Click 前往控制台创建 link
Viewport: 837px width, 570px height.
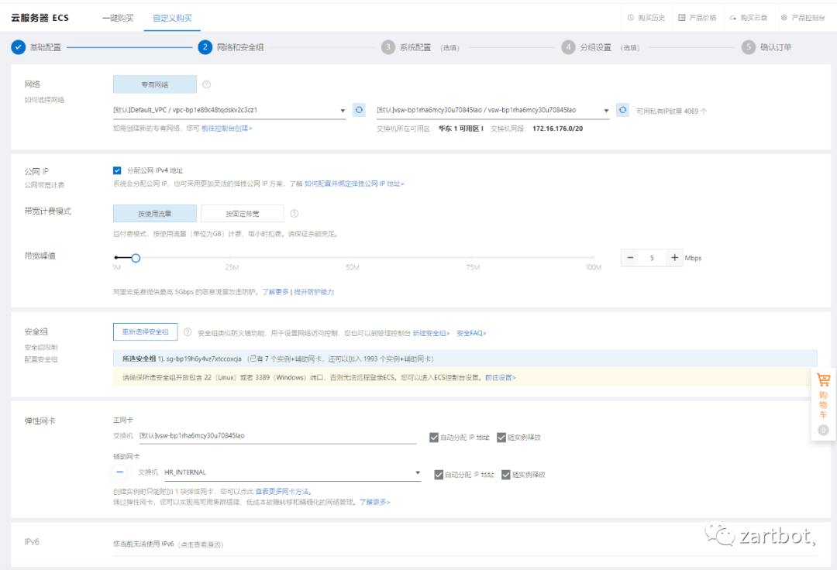(226, 129)
